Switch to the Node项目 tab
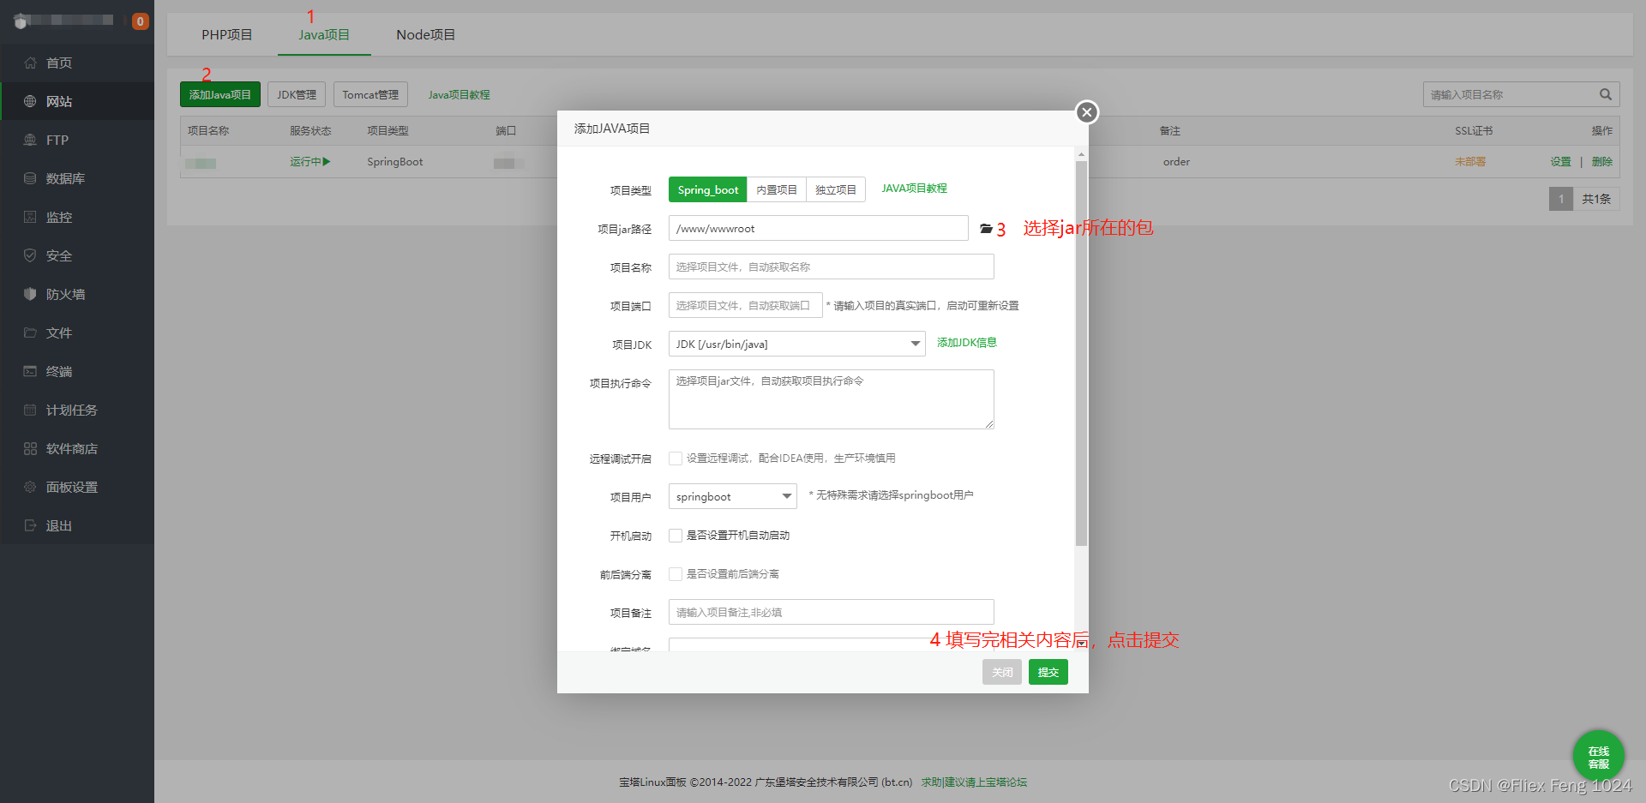 click(x=426, y=34)
